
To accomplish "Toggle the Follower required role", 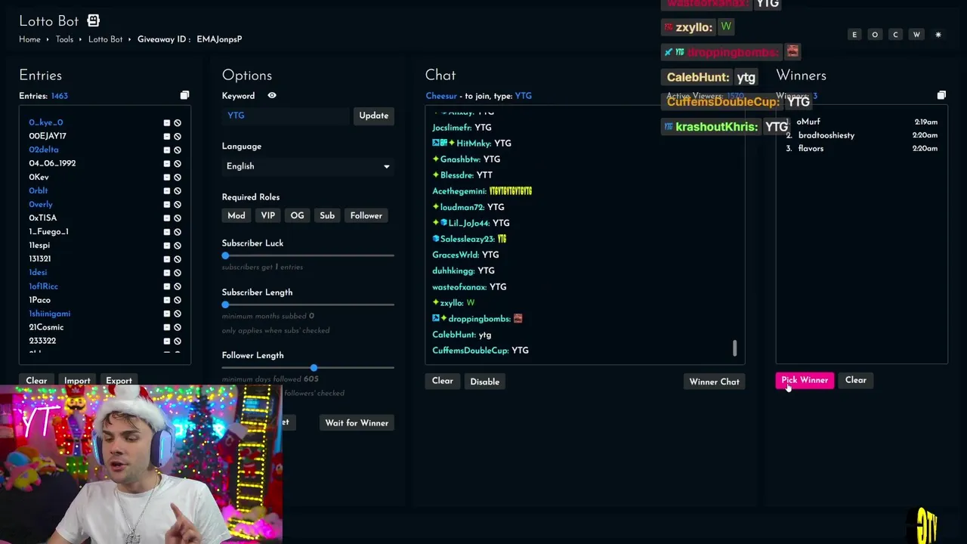I will [366, 216].
